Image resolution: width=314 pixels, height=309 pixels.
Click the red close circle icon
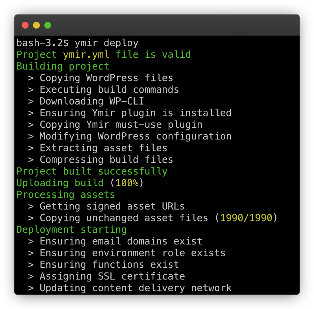[x=25, y=25]
